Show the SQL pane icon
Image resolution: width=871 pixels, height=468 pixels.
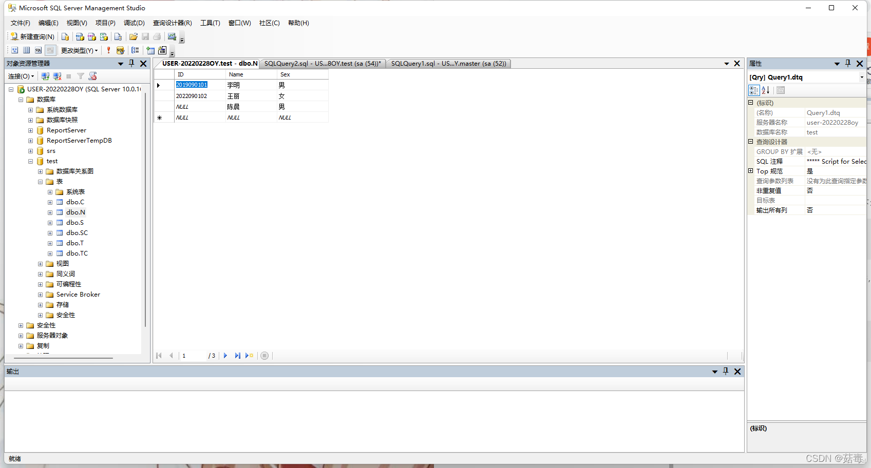[38, 50]
